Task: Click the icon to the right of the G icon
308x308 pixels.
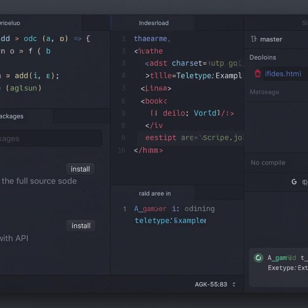Action: pos(305,182)
